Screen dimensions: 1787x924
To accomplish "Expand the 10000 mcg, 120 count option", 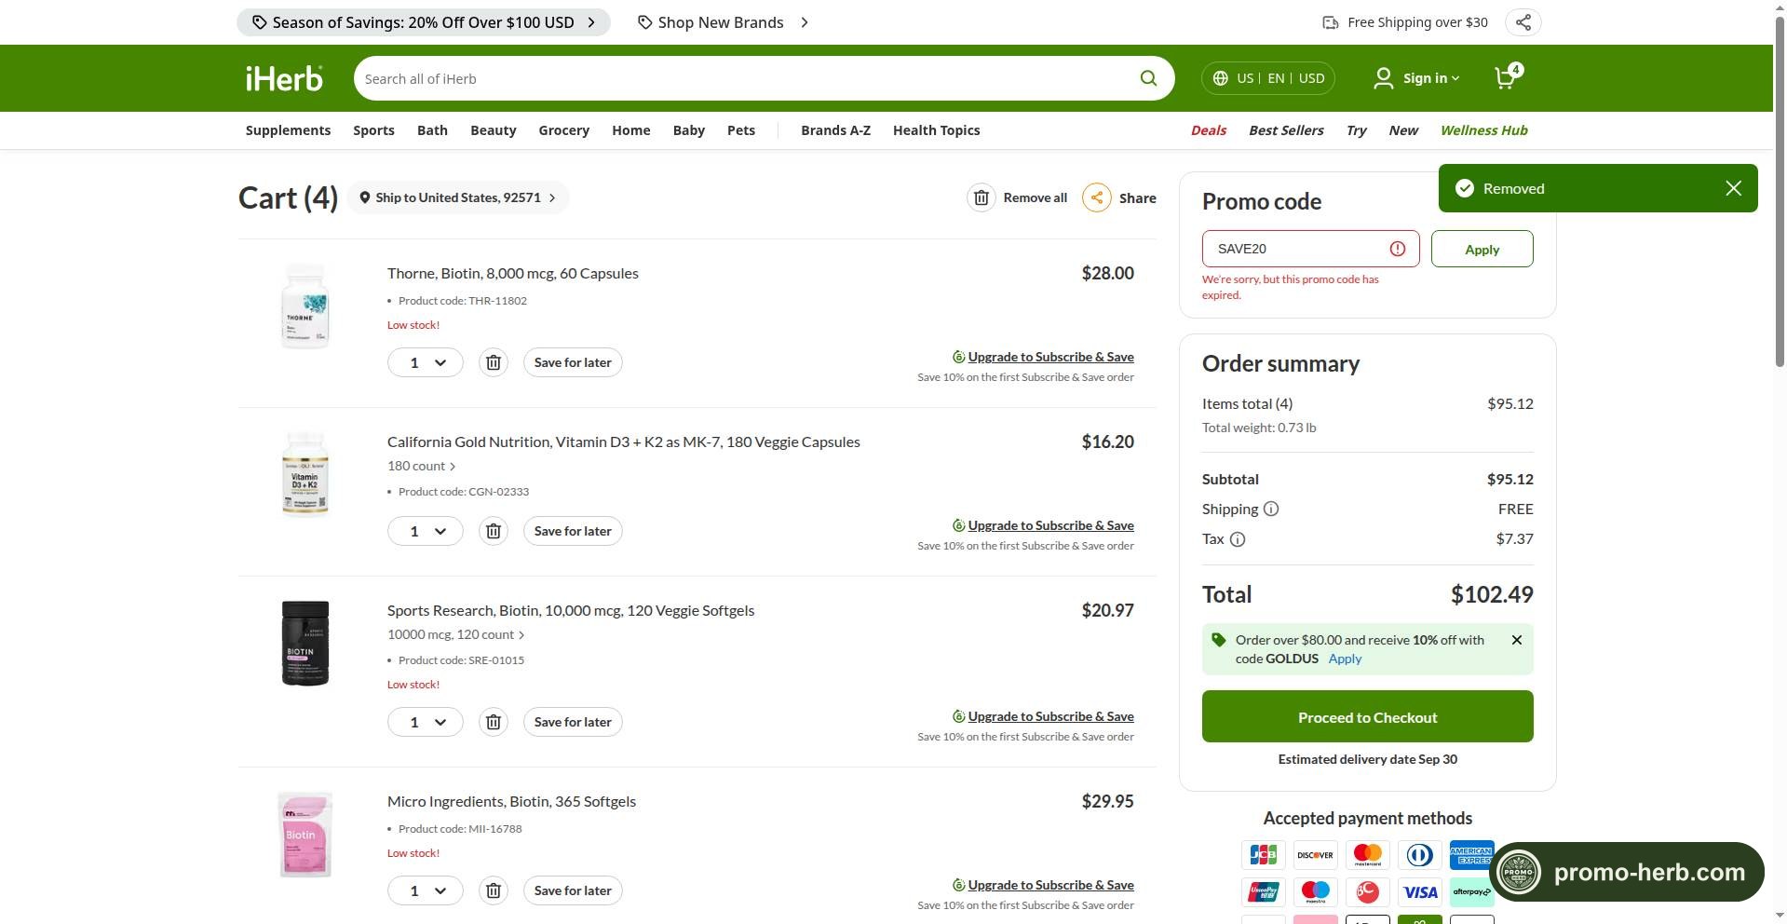I will point(456,634).
